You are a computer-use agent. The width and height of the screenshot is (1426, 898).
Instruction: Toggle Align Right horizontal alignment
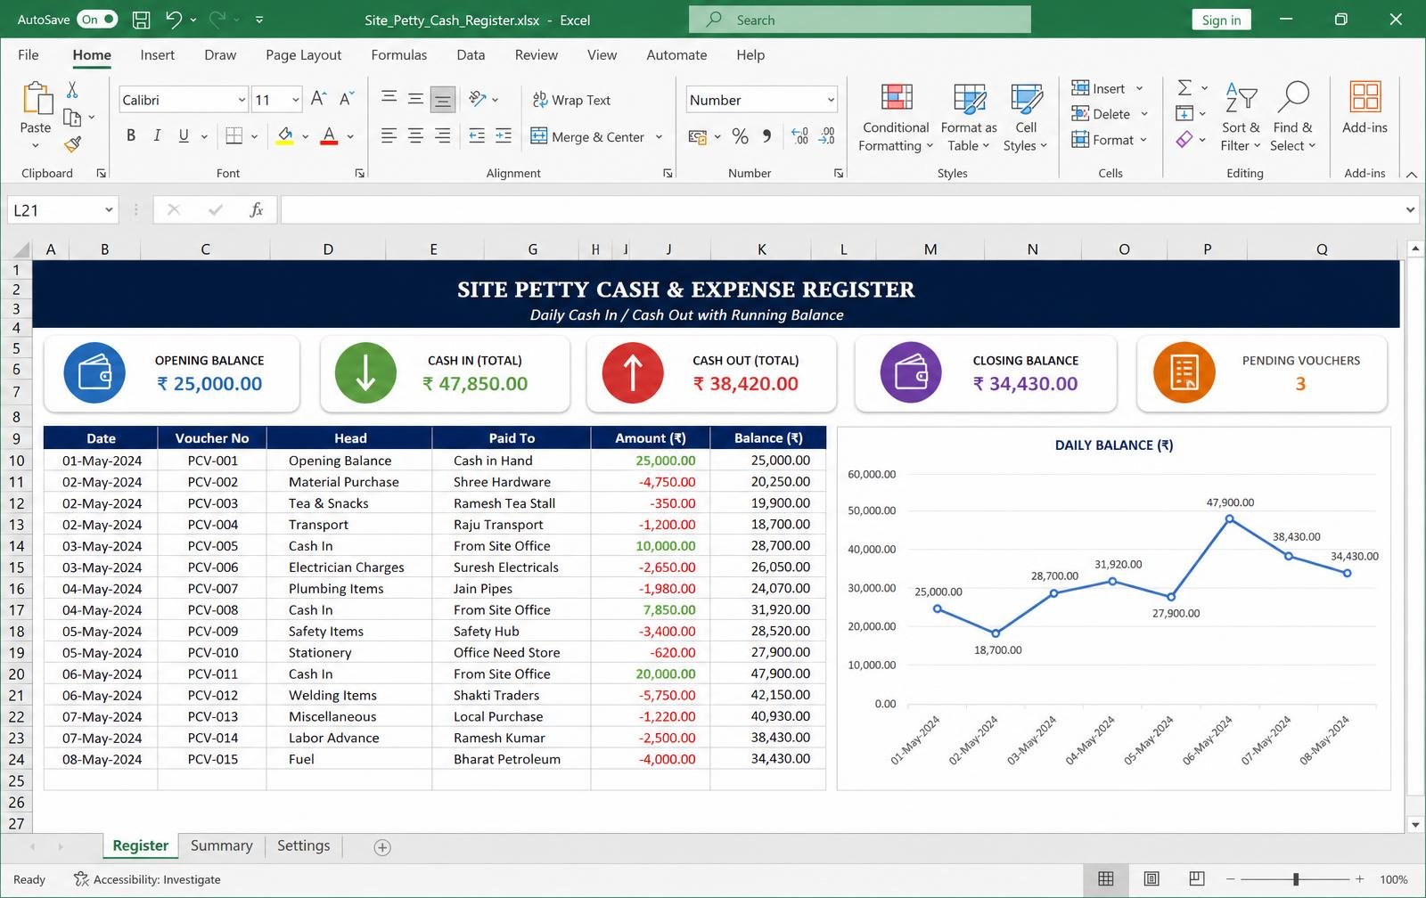click(x=442, y=135)
